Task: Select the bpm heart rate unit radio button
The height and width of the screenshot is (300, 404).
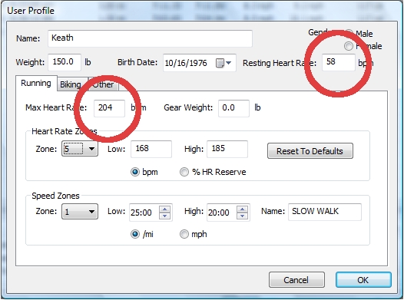Action: tap(135, 172)
